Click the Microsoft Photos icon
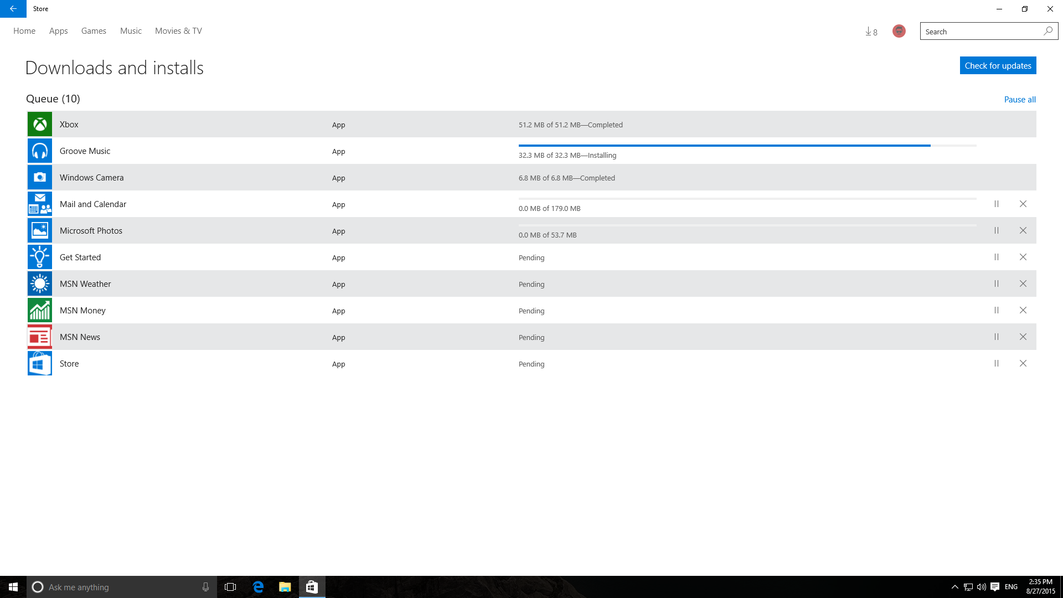The image size is (1063, 598). (40, 230)
